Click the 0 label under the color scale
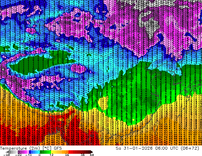 coord(40,155)
